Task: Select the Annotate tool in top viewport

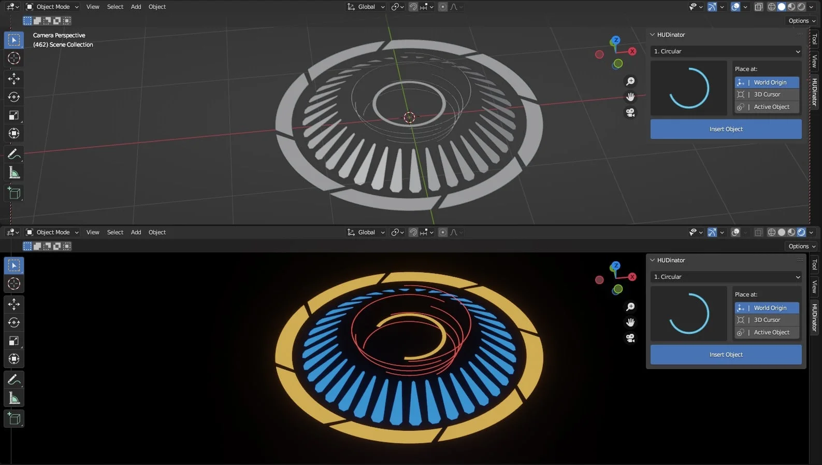Action: point(14,154)
